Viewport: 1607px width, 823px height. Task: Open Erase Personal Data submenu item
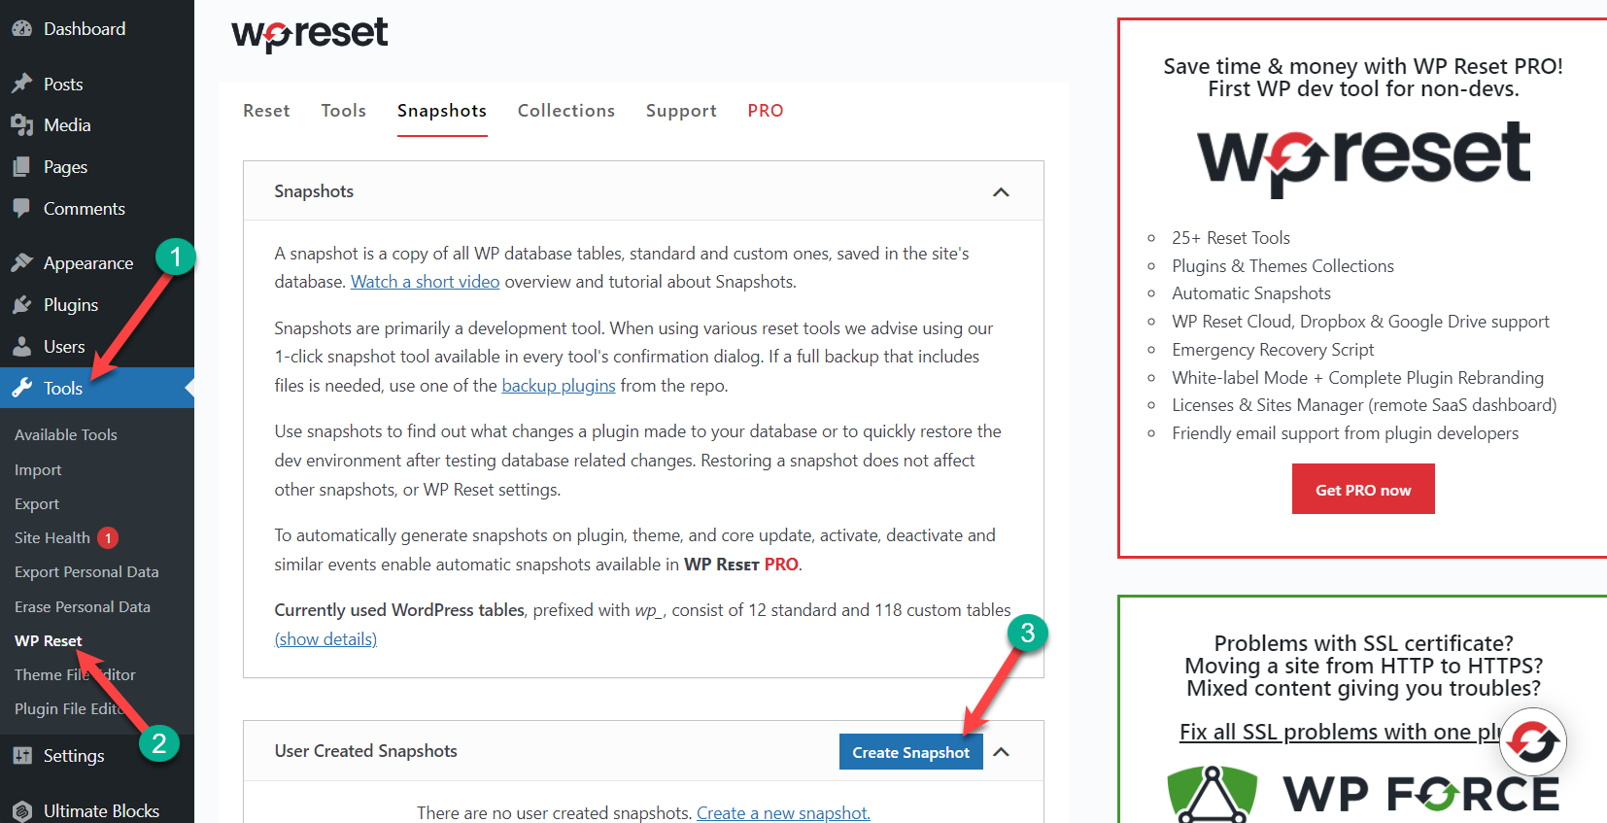pyautogui.click(x=83, y=607)
